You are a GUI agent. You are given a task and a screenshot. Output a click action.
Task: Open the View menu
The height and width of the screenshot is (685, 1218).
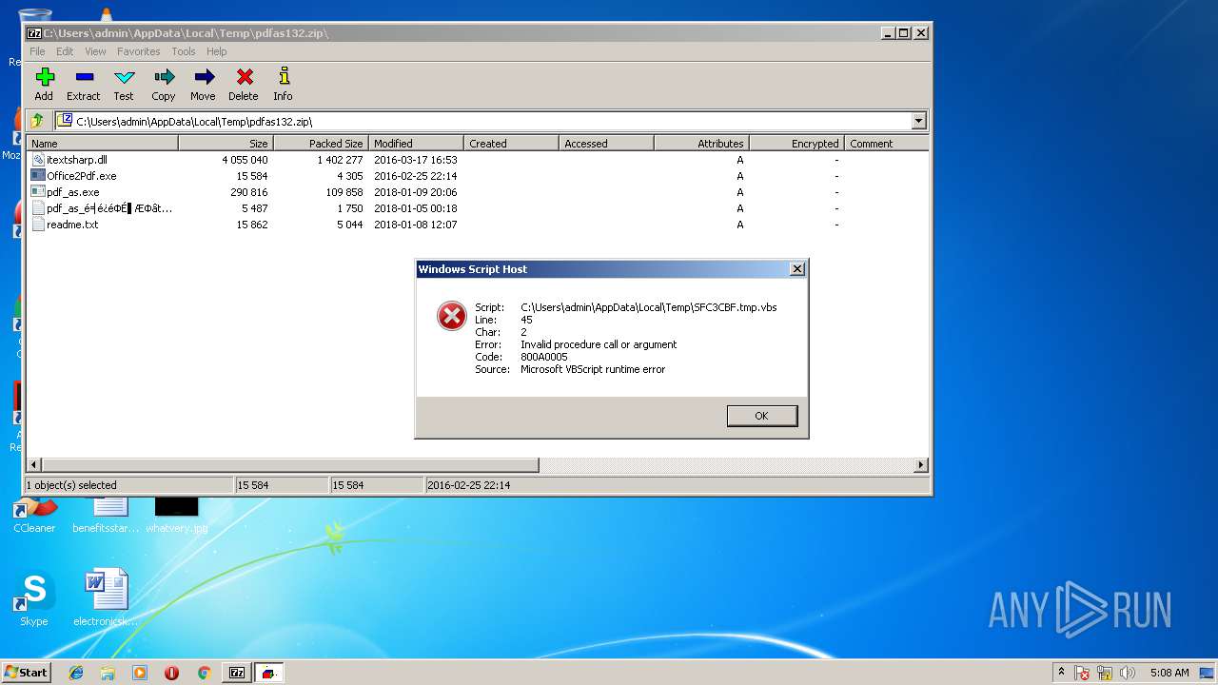[95, 51]
